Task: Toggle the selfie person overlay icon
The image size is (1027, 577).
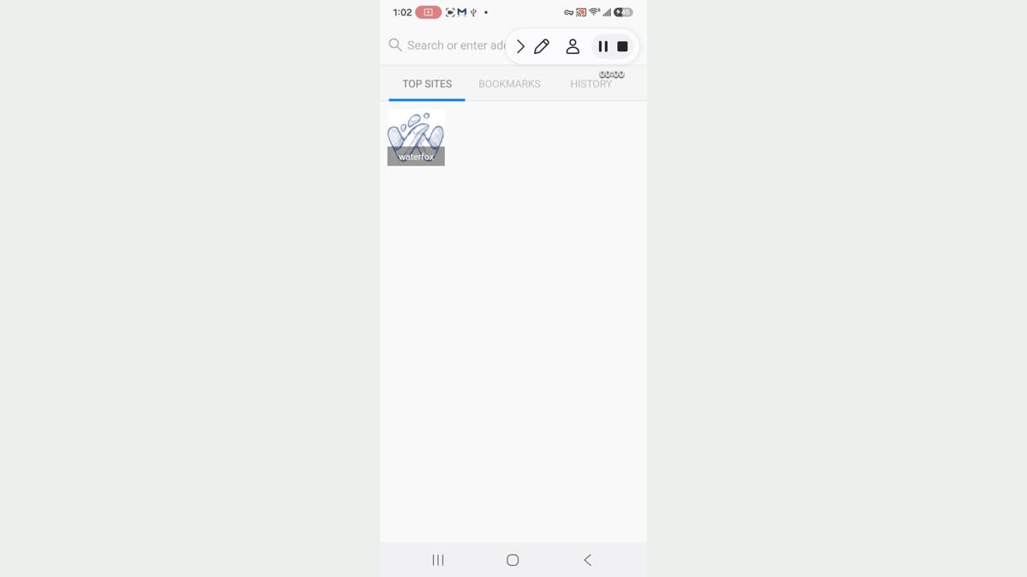Action: click(x=573, y=46)
